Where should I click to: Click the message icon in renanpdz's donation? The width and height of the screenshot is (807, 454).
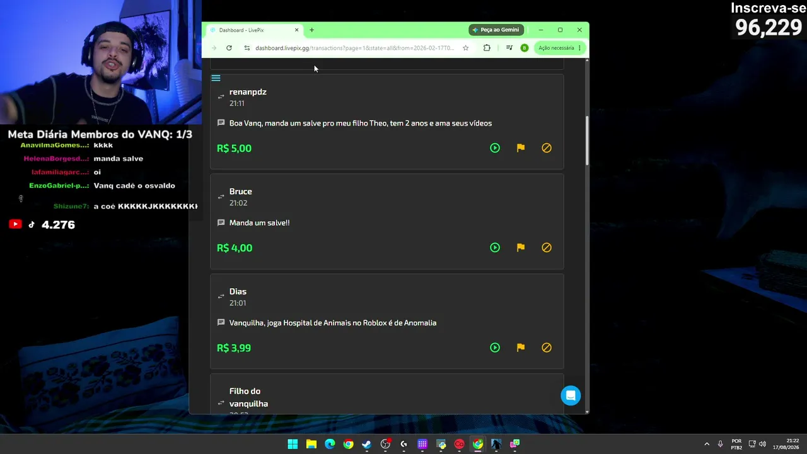[221, 123]
